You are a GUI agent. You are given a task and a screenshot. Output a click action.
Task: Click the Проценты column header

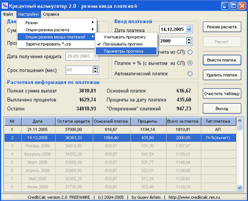pyautogui.click(x=148, y=121)
